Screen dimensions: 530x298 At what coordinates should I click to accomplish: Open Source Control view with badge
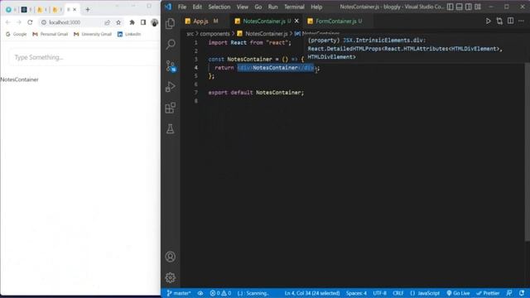tap(171, 65)
